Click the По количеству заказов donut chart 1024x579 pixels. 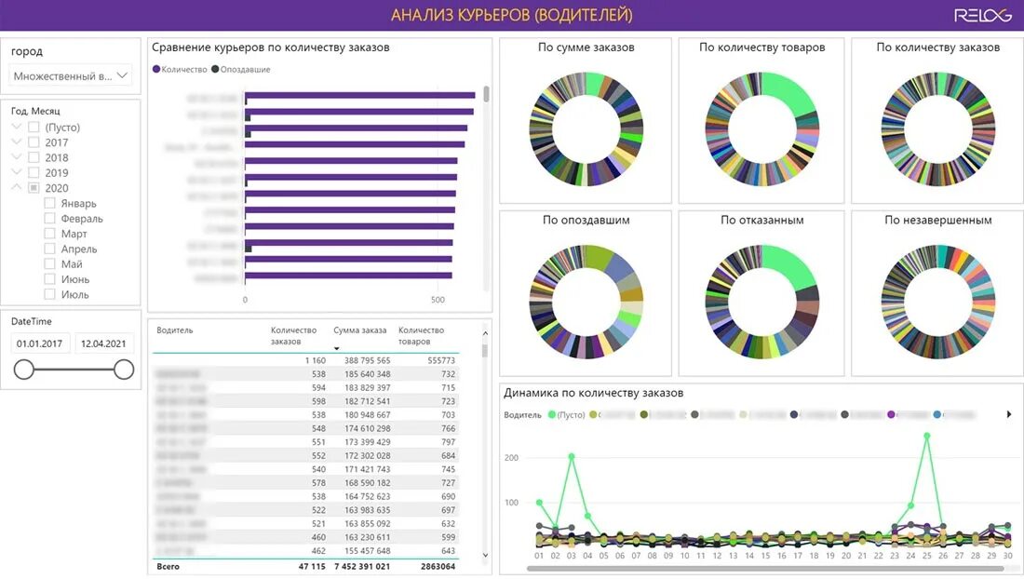937,129
